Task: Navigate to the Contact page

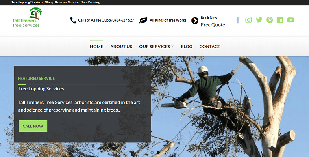Action: click(x=210, y=47)
